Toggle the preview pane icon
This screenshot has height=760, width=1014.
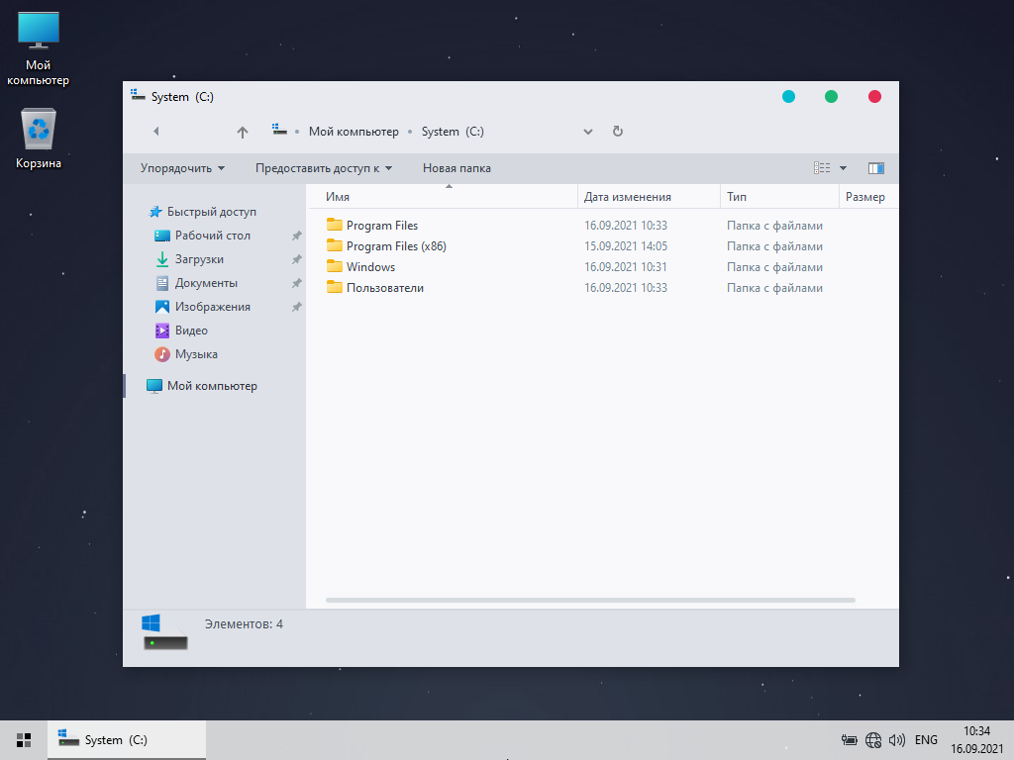[875, 168]
